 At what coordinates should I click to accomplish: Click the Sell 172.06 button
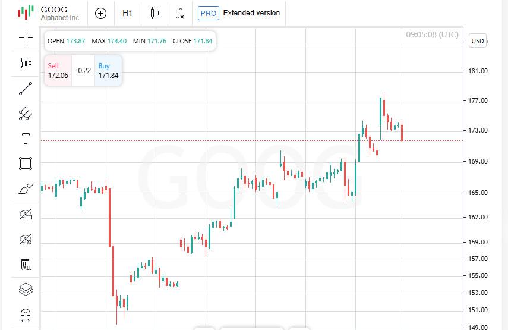click(58, 71)
